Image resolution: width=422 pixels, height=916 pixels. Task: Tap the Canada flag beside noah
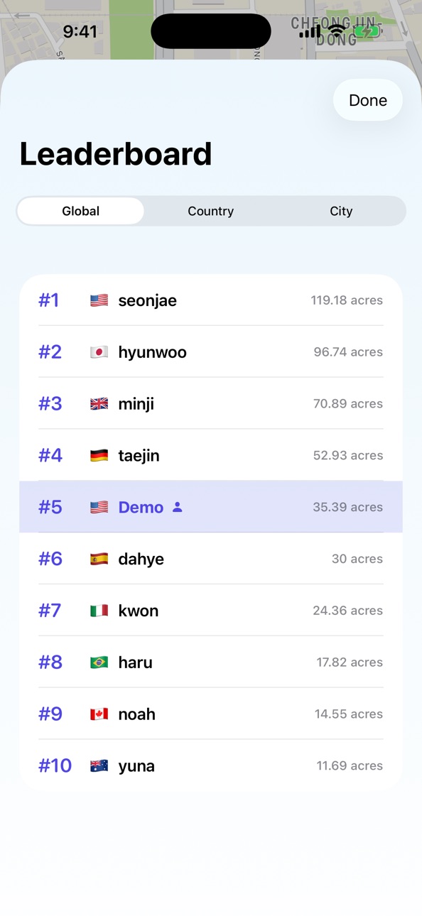99,714
